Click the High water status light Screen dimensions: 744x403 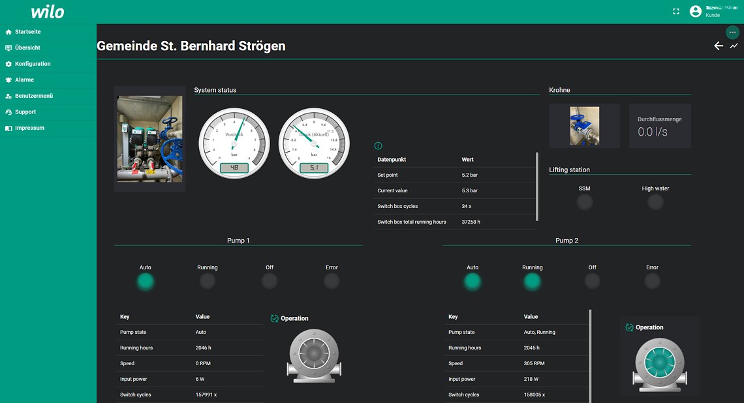point(655,202)
